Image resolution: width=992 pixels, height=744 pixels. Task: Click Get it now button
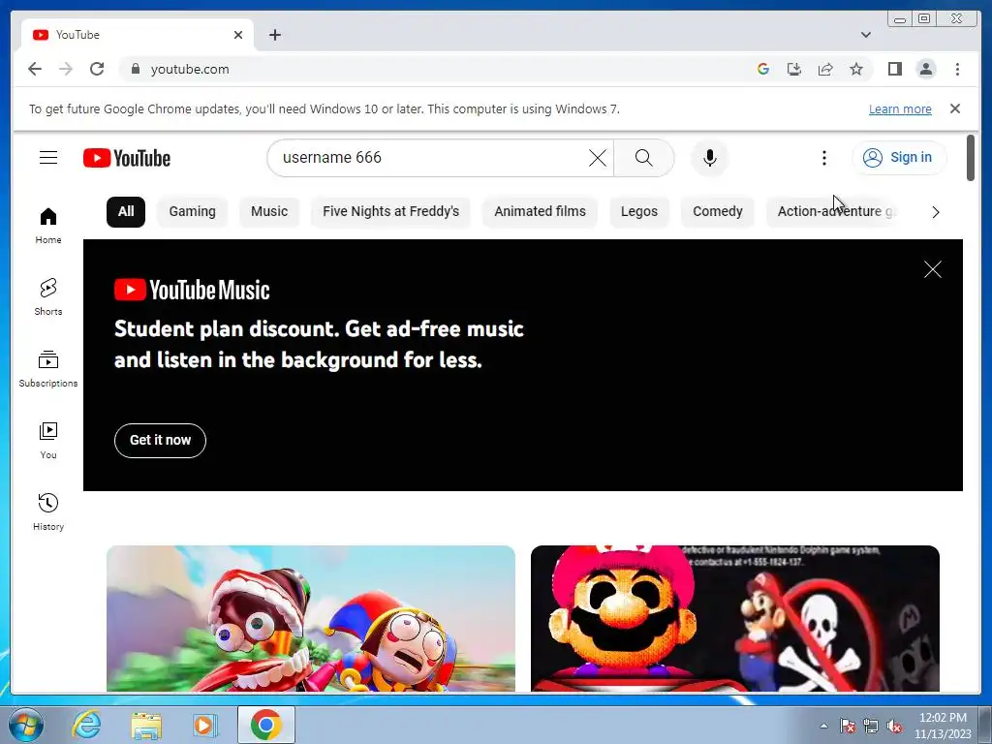160,441
